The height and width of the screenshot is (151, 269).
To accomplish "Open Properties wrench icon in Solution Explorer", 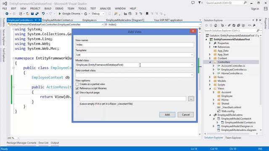I will point(254,25).
